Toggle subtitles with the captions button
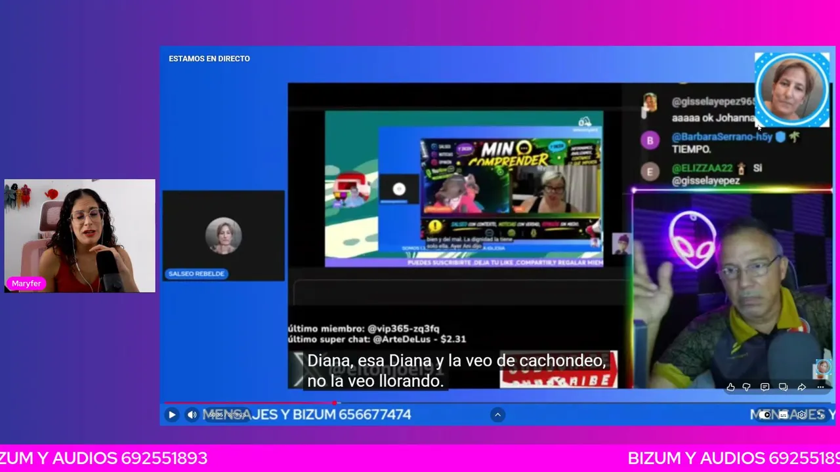The width and height of the screenshot is (840, 472). click(x=783, y=414)
